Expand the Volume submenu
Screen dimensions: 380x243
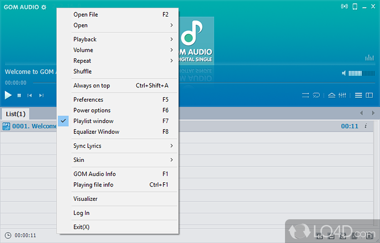[x=118, y=50]
